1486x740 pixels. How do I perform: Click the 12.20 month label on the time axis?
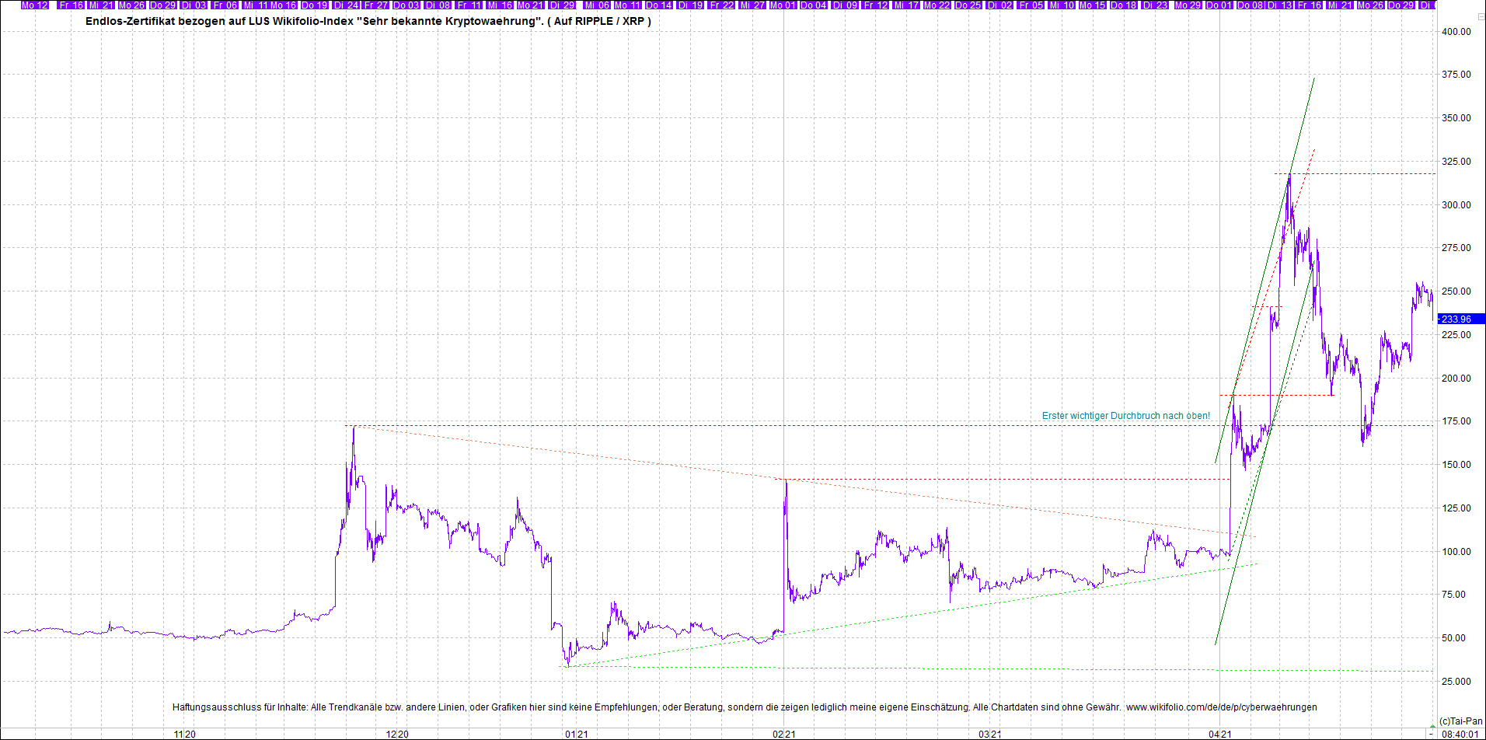pos(396,734)
